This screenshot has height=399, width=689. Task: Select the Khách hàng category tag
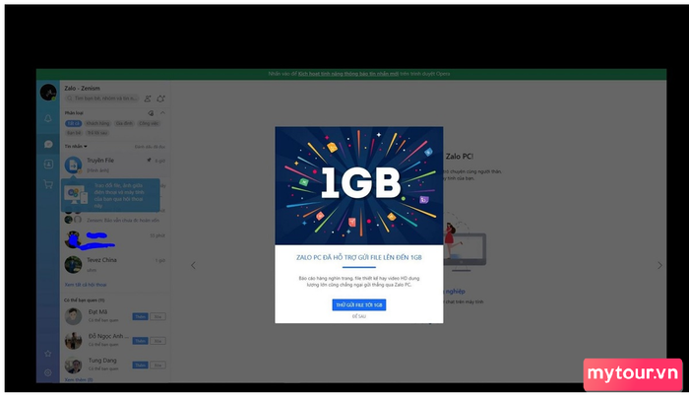[x=97, y=123]
